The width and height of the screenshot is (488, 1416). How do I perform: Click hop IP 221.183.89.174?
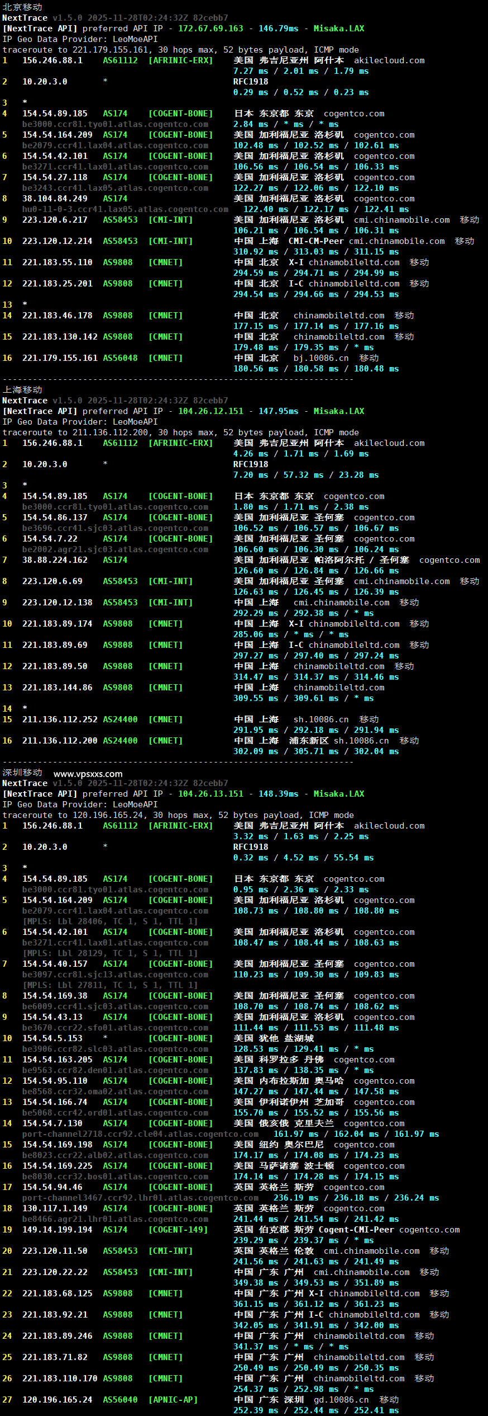(58, 624)
